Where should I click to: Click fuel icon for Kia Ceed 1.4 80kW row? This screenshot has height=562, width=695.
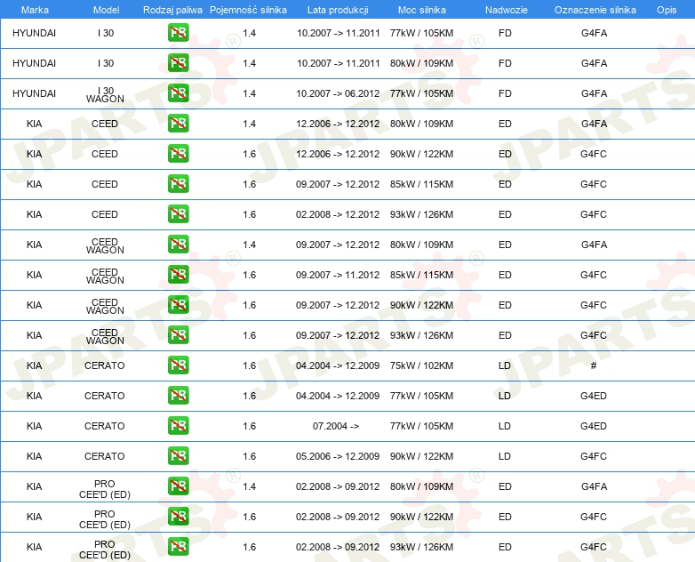178,124
